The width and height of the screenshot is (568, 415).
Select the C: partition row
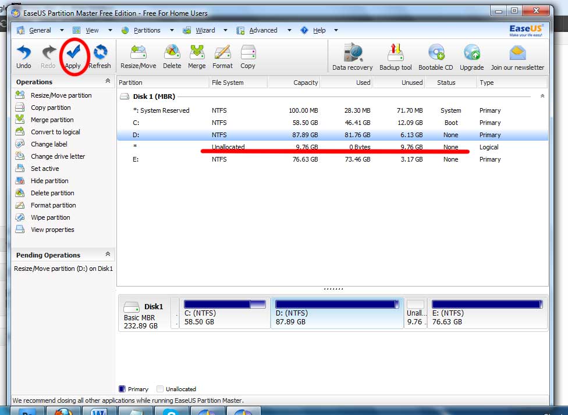(x=332, y=123)
